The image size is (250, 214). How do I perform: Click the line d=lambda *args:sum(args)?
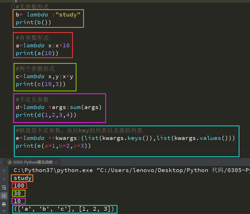click(59, 107)
